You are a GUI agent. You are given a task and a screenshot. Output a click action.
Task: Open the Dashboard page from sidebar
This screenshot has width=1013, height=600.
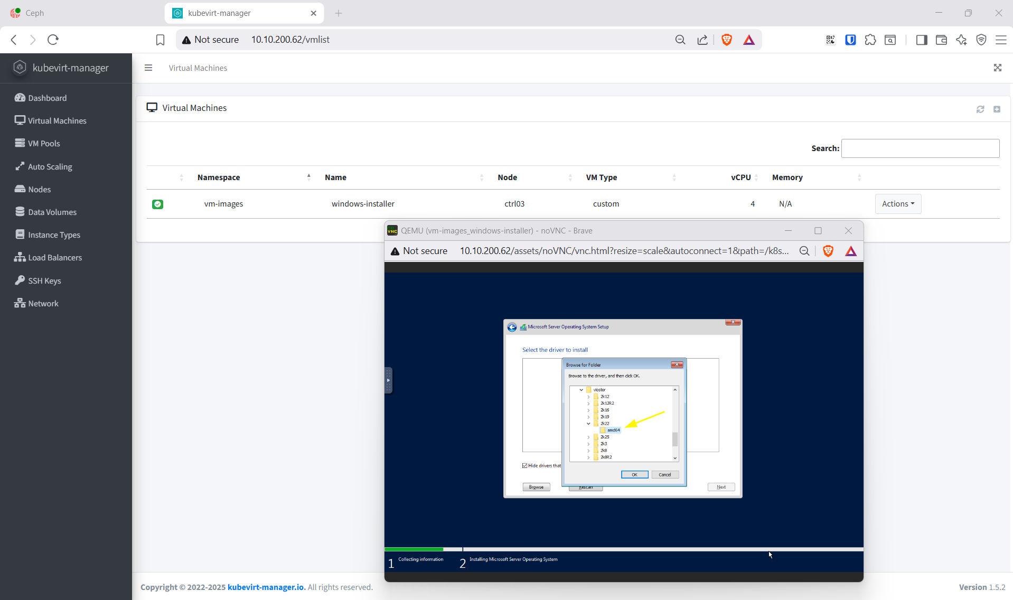coord(41,98)
